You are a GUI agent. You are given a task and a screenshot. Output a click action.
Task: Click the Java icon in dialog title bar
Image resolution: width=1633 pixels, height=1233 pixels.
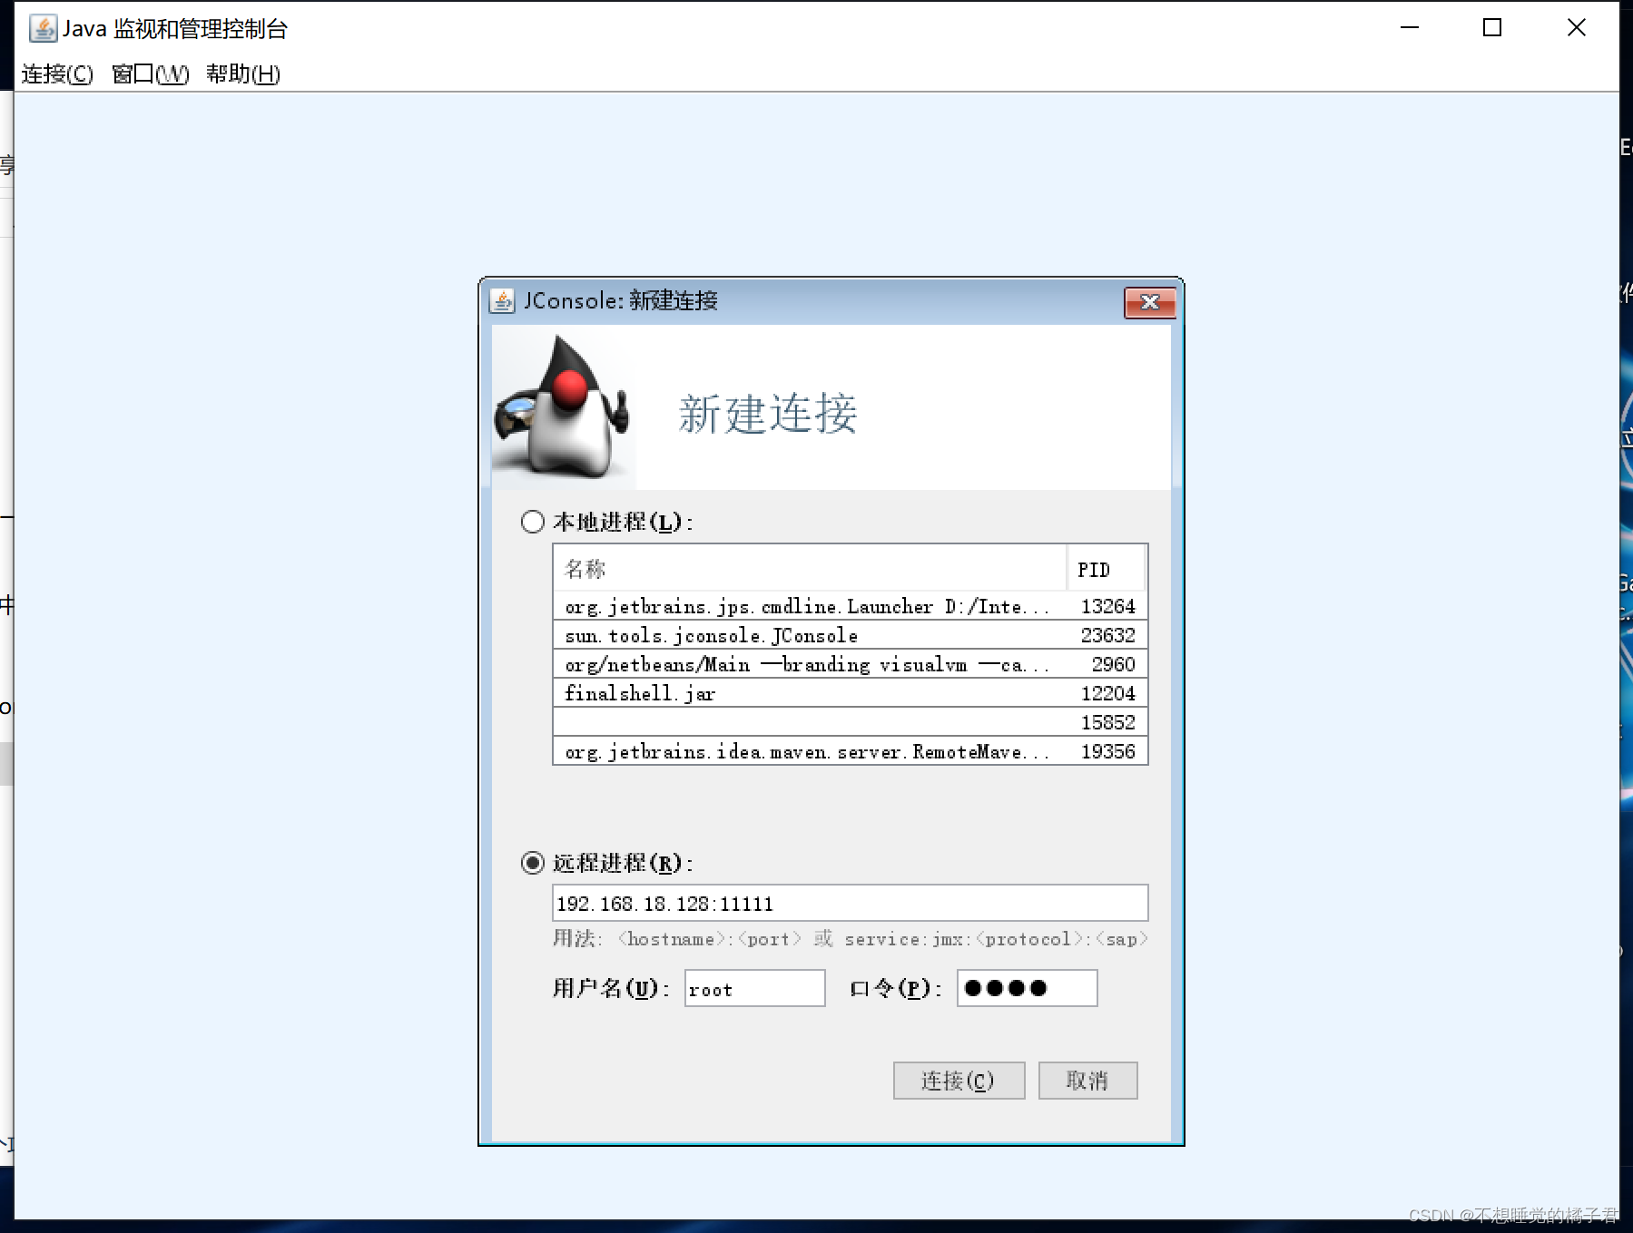click(502, 301)
